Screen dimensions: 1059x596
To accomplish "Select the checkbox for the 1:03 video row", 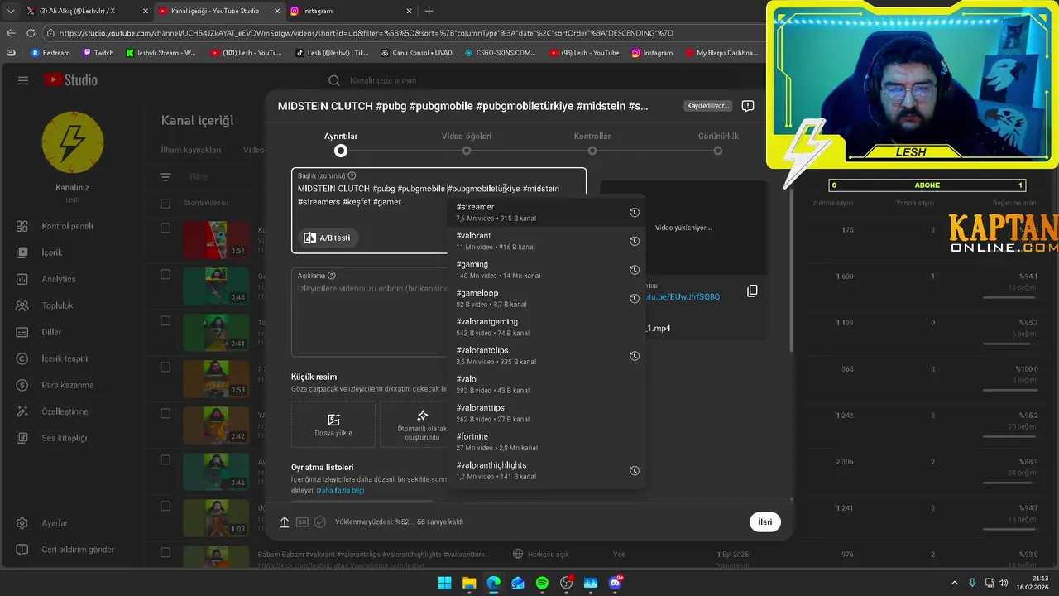I will coord(165,507).
